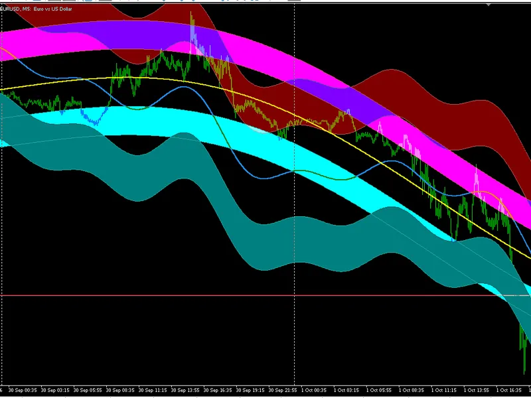
Task: Select the EURUSD, M5 chart title
Action: pyautogui.click(x=36, y=9)
